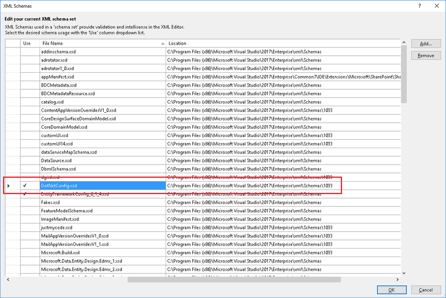The width and height of the screenshot is (446, 298).
Task: Toggle the Use cell for catalog.xsd
Action: tap(30, 102)
